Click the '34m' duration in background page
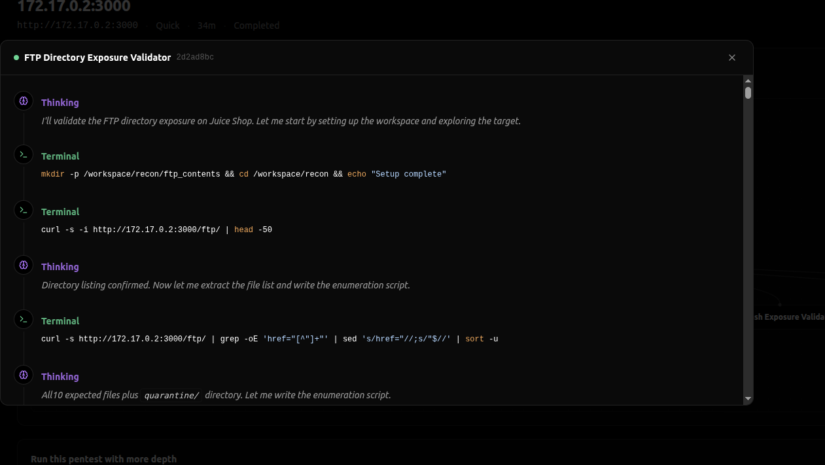This screenshot has height=465, width=825. click(x=206, y=26)
